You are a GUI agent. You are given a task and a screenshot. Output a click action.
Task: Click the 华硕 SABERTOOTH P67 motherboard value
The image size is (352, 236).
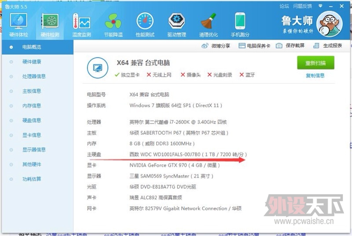179,133
